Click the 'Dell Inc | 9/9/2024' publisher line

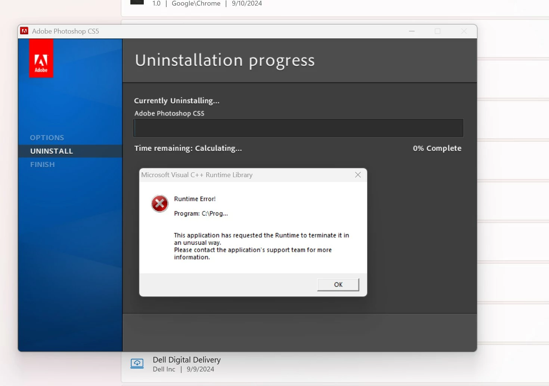[183, 369]
